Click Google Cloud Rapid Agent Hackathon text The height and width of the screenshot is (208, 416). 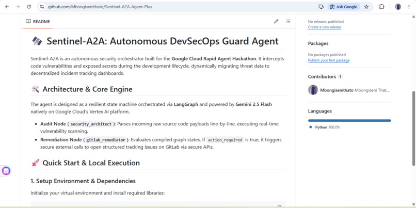click(214, 59)
